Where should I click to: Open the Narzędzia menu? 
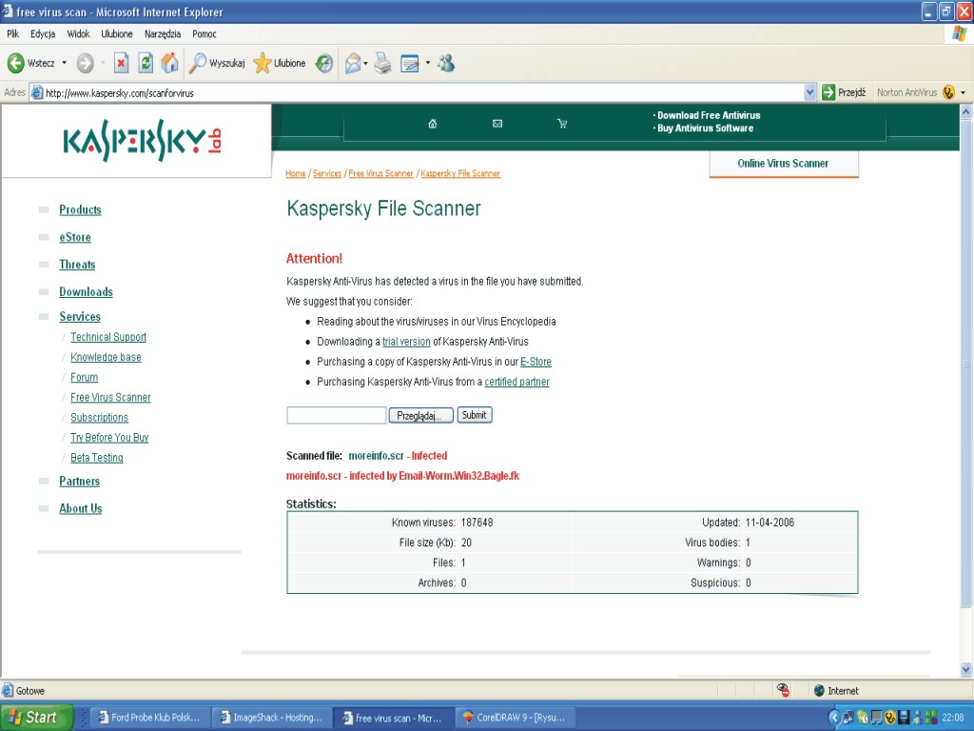(162, 34)
